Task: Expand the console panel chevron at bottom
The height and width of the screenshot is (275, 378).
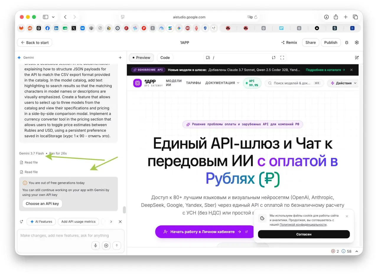Action: 357,251
